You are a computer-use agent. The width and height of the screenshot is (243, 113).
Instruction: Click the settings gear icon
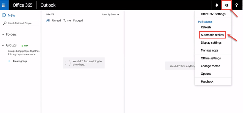pos(226,5)
